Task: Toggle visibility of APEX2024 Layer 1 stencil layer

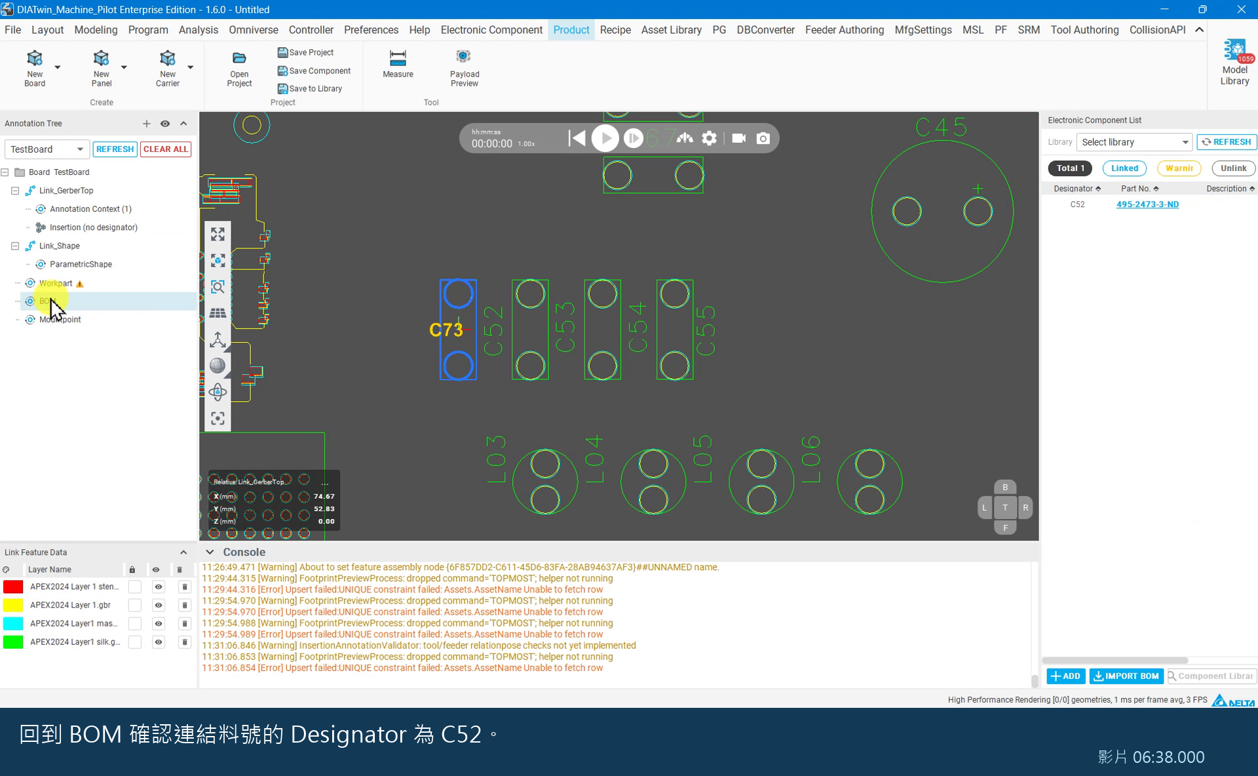Action: coord(159,587)
